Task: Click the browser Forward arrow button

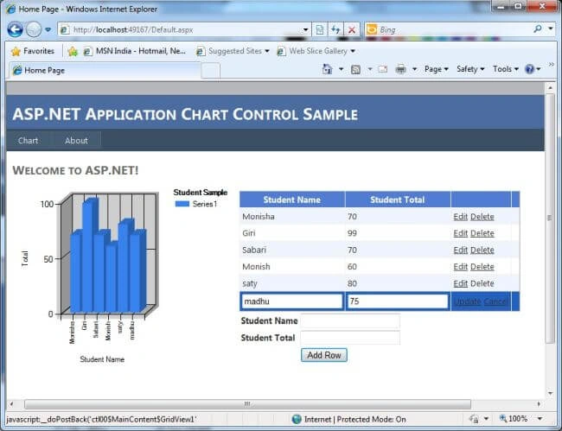Action: pos(34,29)
